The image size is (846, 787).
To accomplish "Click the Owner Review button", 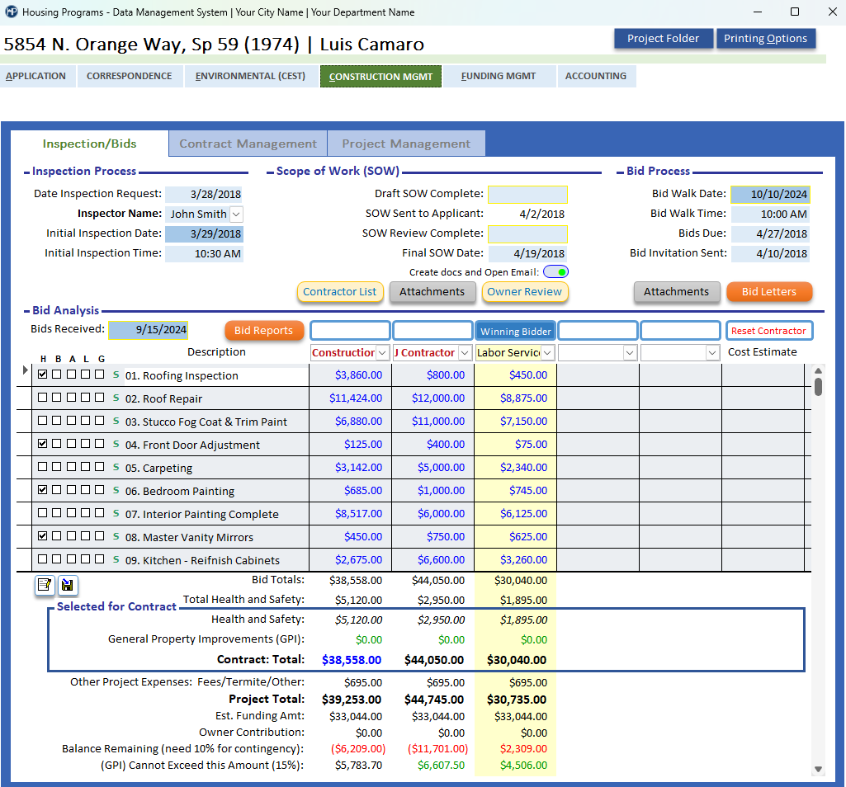I will coord(524,292).
